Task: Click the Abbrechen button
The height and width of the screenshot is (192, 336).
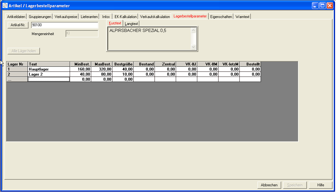Action: tap(269, 185)
